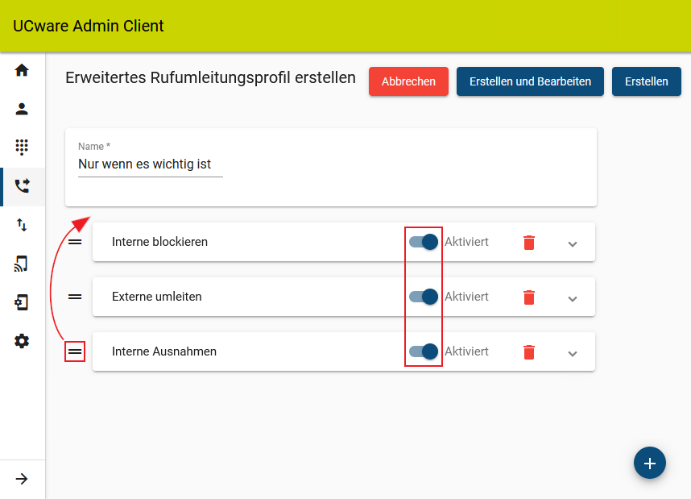Screen dimensions: 691x499
Task: Toggle the Interne Ausnahmen switch
Action: coord(424,351)
